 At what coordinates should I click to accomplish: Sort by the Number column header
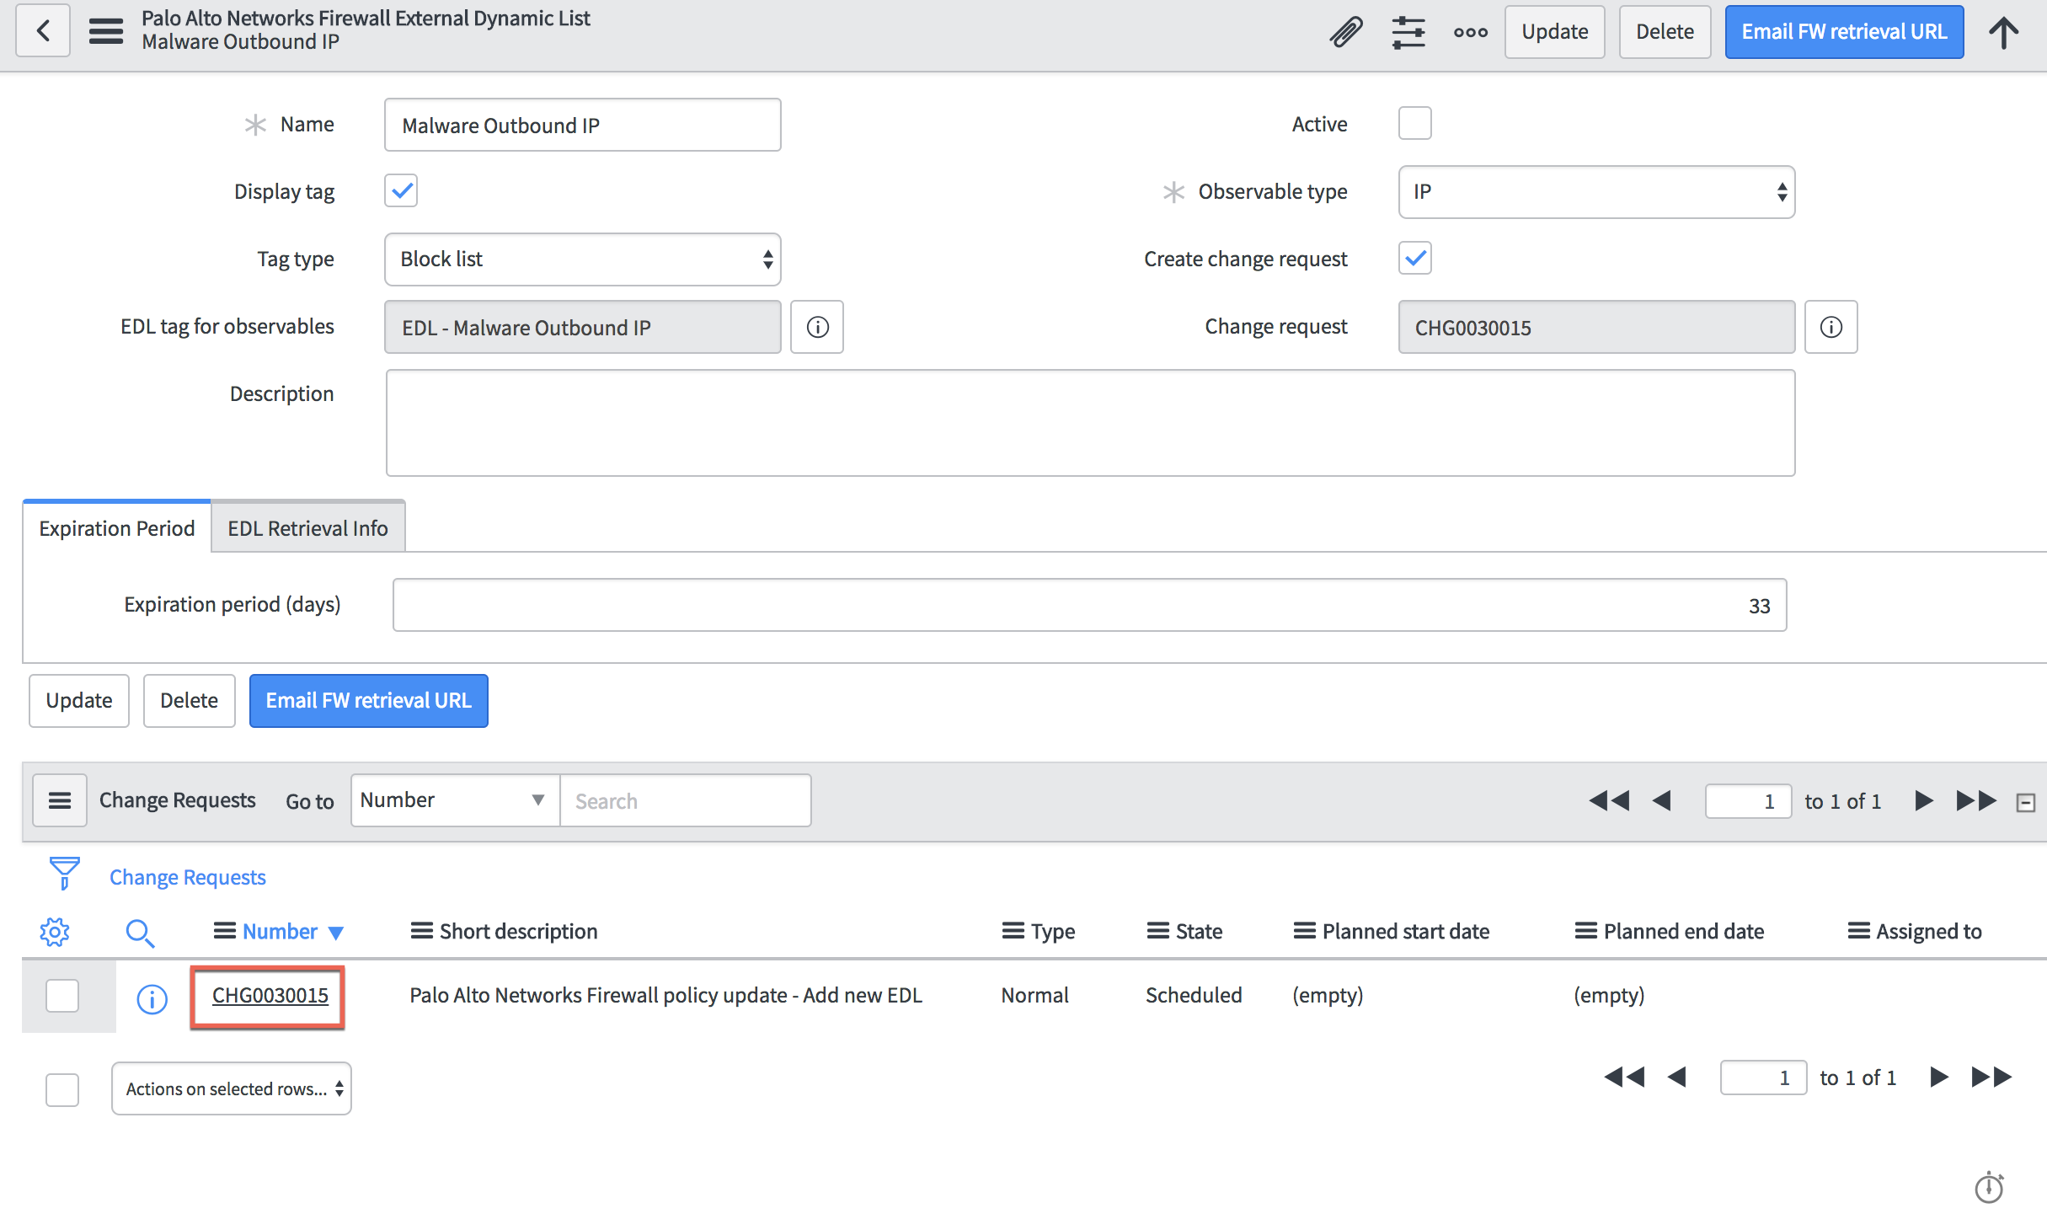pyautogui.click(x=280, y=931)
